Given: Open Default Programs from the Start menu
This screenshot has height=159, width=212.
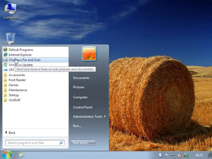Looking at the screenshot, I should 36,50.
